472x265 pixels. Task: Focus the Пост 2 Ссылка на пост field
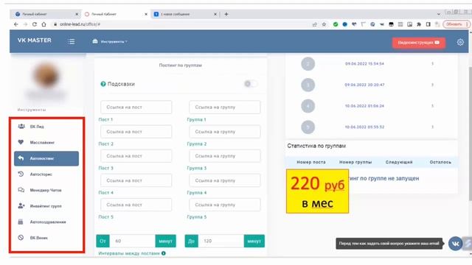[136, 132]
